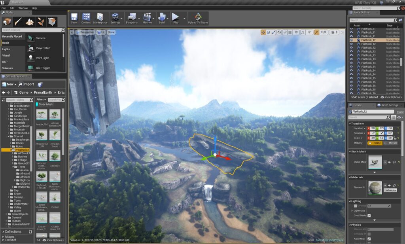The image size is (405, 244).
Task: Switch to the World Settings tab
Action: click(388, 105)
